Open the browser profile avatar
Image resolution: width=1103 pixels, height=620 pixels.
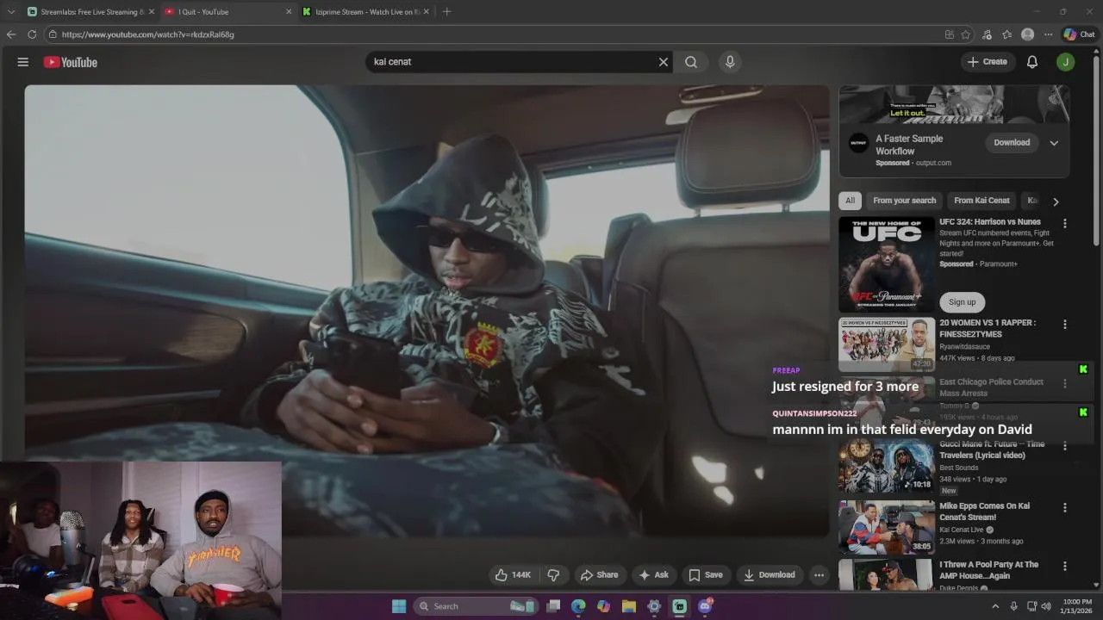click(x=1027, y=34)
